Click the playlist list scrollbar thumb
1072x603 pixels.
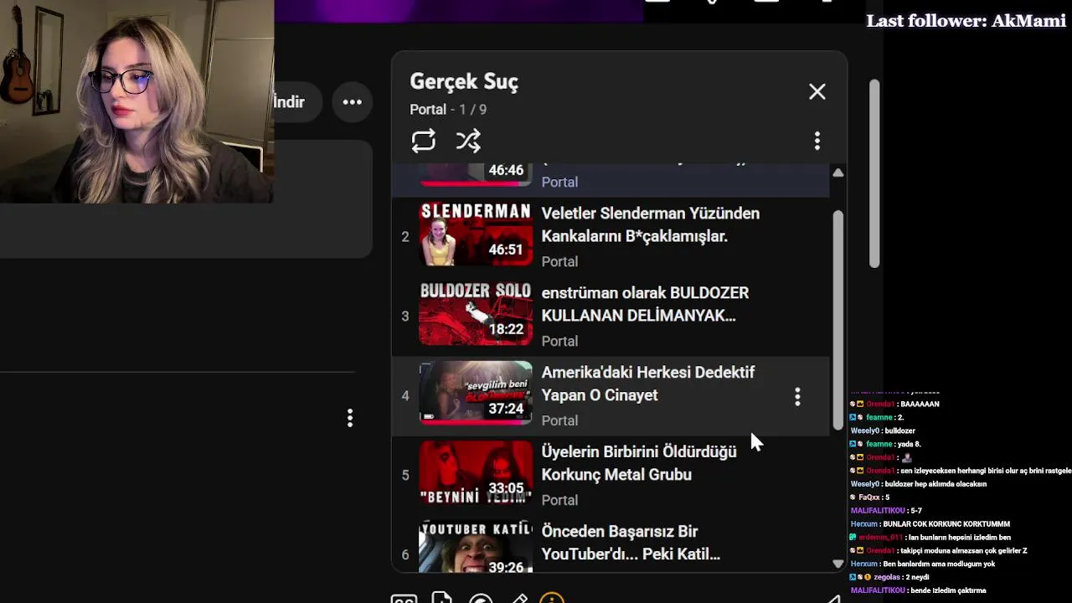pyautogui.click(x=837, y=321)
